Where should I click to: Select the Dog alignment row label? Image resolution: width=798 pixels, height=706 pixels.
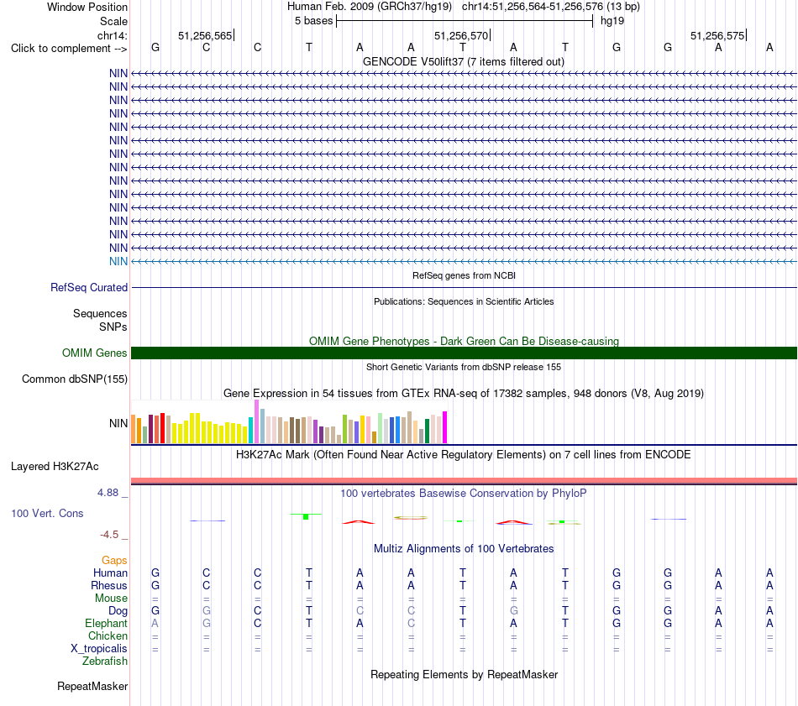click(x=118, y=611)
